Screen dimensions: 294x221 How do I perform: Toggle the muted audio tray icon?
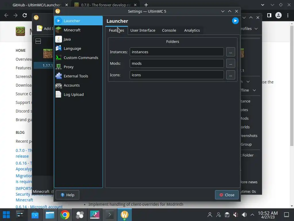click(x=236, y=215)
